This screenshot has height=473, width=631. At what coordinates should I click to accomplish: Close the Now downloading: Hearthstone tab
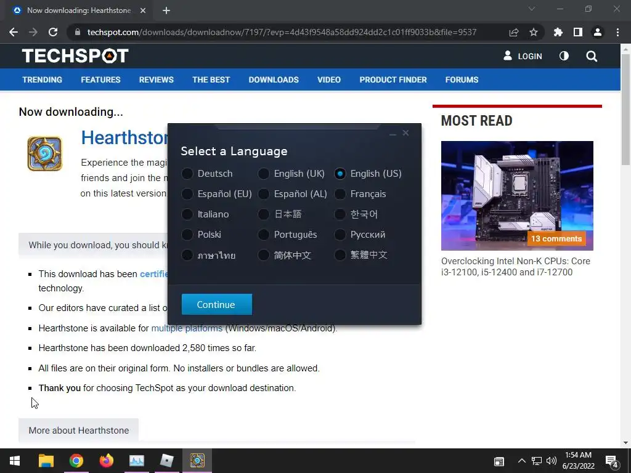coord(143,10)
